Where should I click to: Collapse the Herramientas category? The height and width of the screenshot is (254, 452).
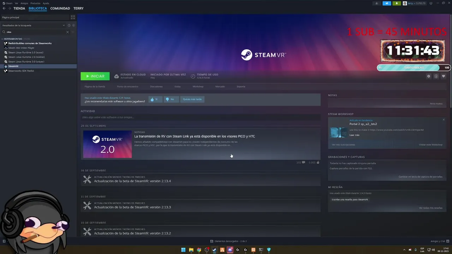coord(2,39)
